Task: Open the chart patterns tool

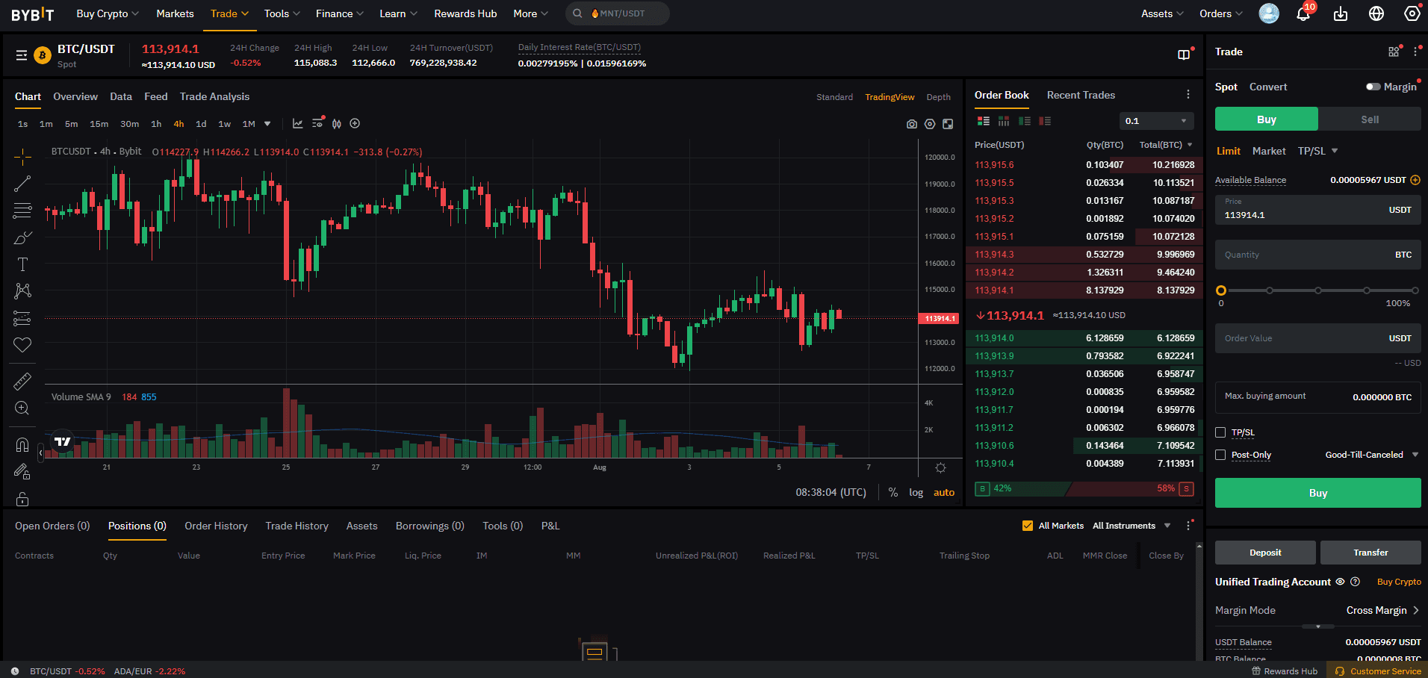Action: pyautogui.click(x=22, y=291)
